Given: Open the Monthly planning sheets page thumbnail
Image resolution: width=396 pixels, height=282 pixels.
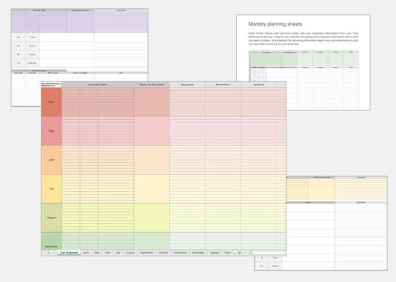Looking at the screenshot, I should (x=304, y=62).
